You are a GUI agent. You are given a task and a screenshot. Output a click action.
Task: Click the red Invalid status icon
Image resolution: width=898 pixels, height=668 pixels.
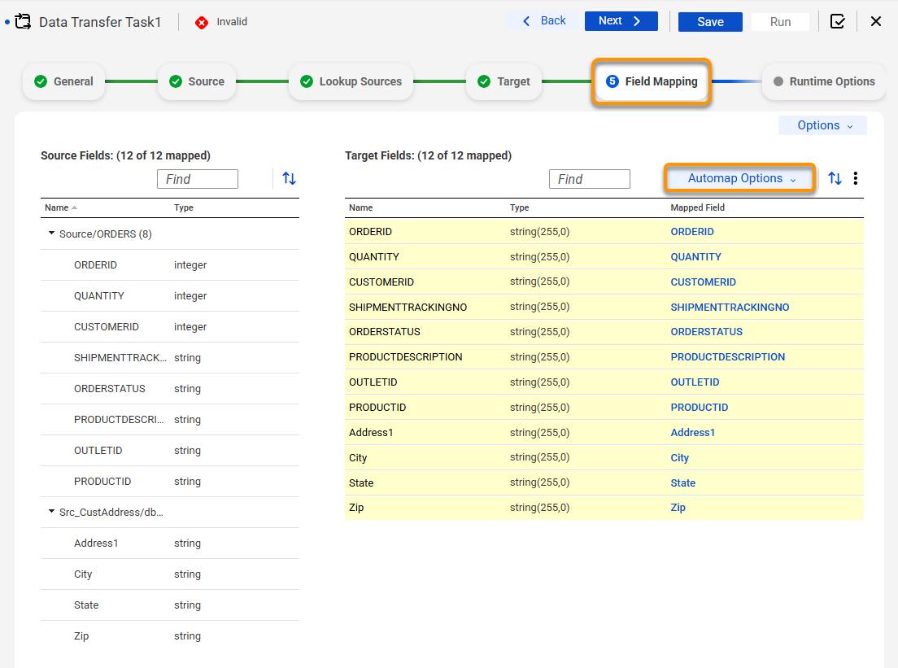202,22
